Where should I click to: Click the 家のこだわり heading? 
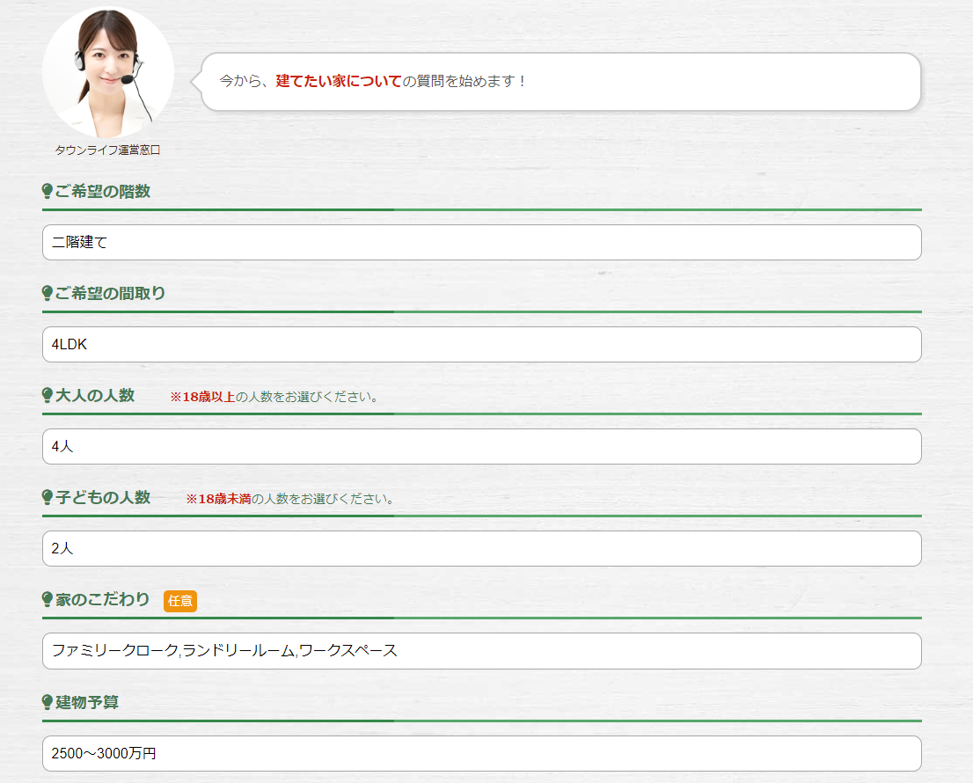click(x=103, y=599)
